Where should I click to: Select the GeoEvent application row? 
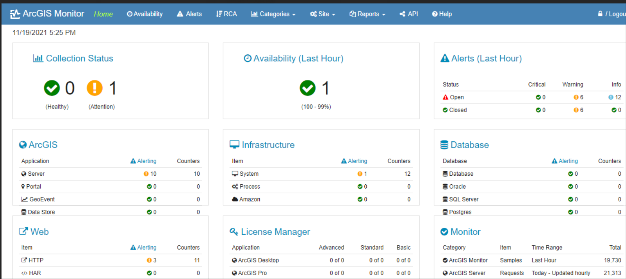[110, 199]
